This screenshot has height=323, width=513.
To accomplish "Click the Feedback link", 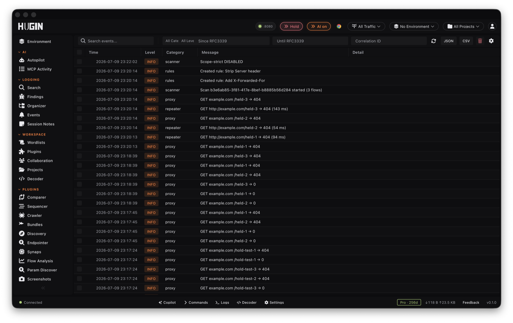I will (471, 303).
